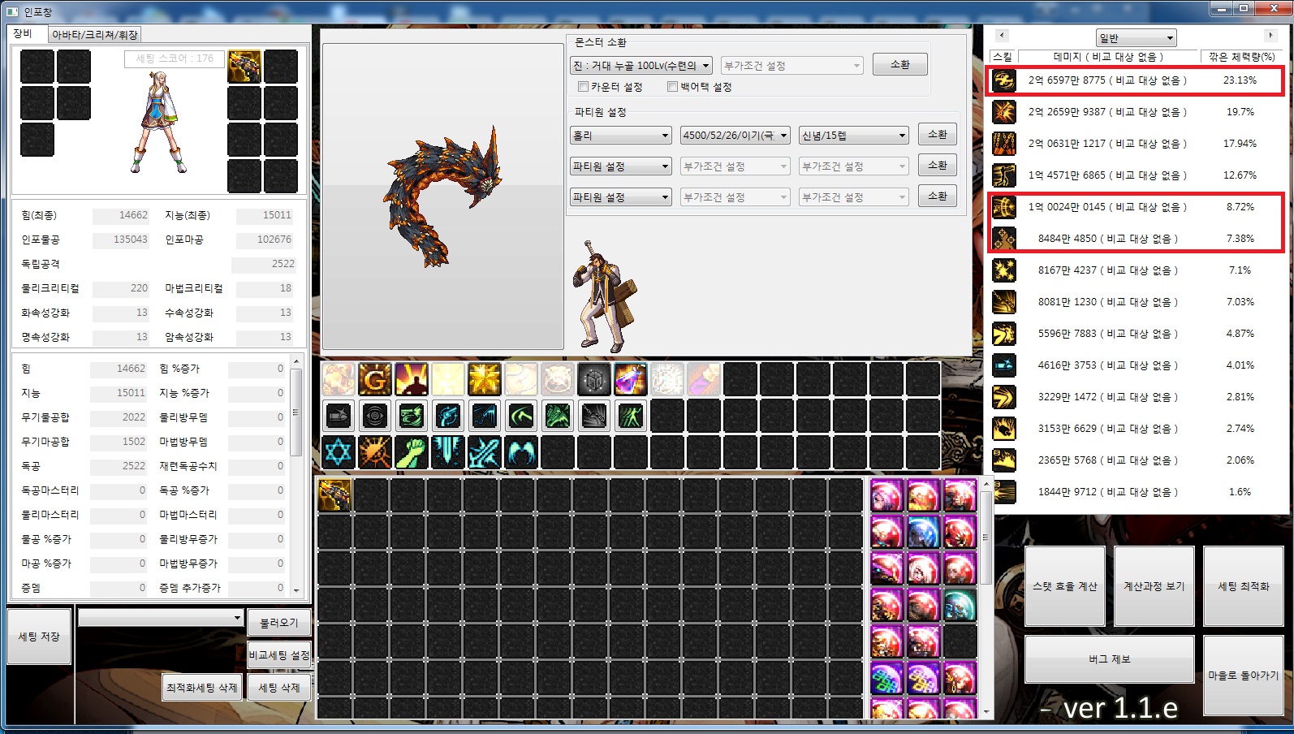Click the chain passive skill icon

(x=594, y=416)
